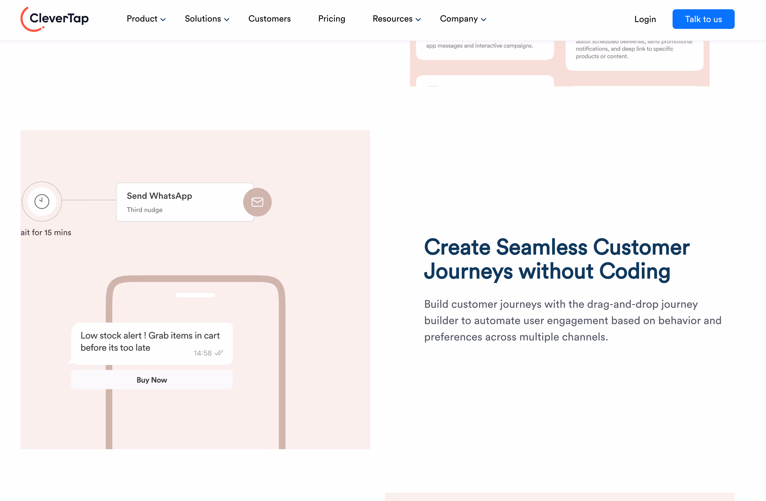Click the clock wait-timer icon

42,201
